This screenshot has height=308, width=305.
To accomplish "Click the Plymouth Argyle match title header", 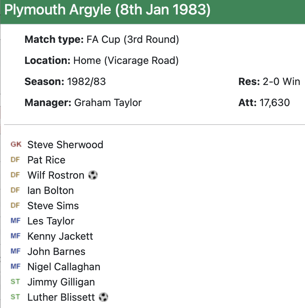I will 107,11.
